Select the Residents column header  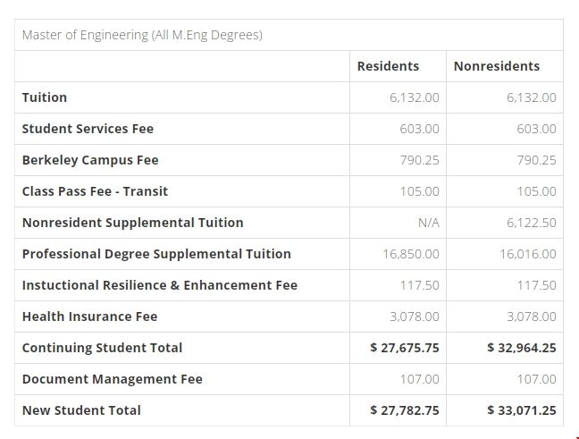coord(388,66)
